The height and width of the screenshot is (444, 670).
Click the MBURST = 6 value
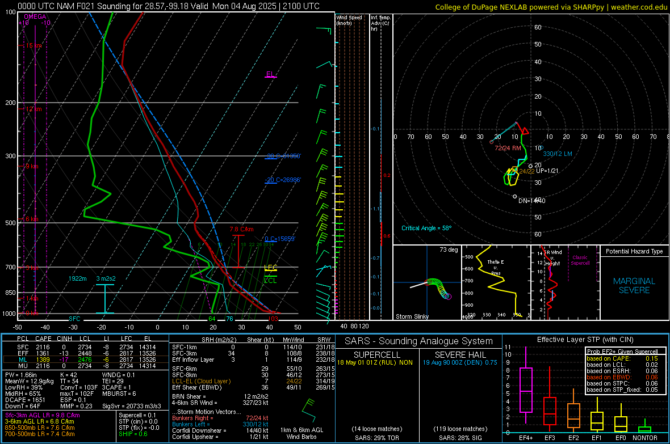pyautogui.click(x=119, y=394)
